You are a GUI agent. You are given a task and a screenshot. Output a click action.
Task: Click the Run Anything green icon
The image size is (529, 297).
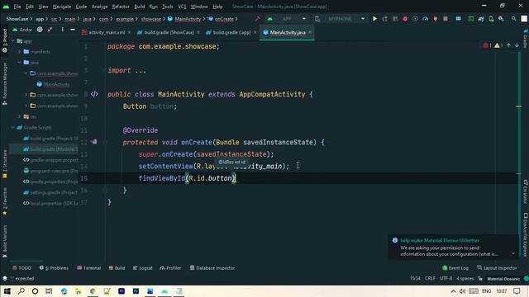click(x=470, y=19)
